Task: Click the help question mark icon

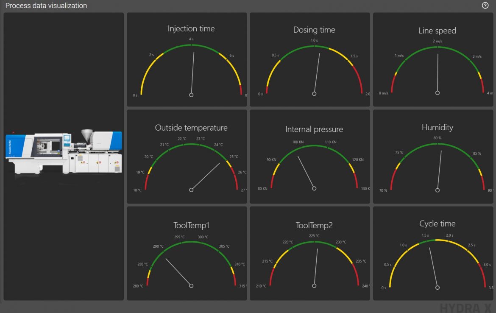Action: pyautogui.click(x=485, y=6)
